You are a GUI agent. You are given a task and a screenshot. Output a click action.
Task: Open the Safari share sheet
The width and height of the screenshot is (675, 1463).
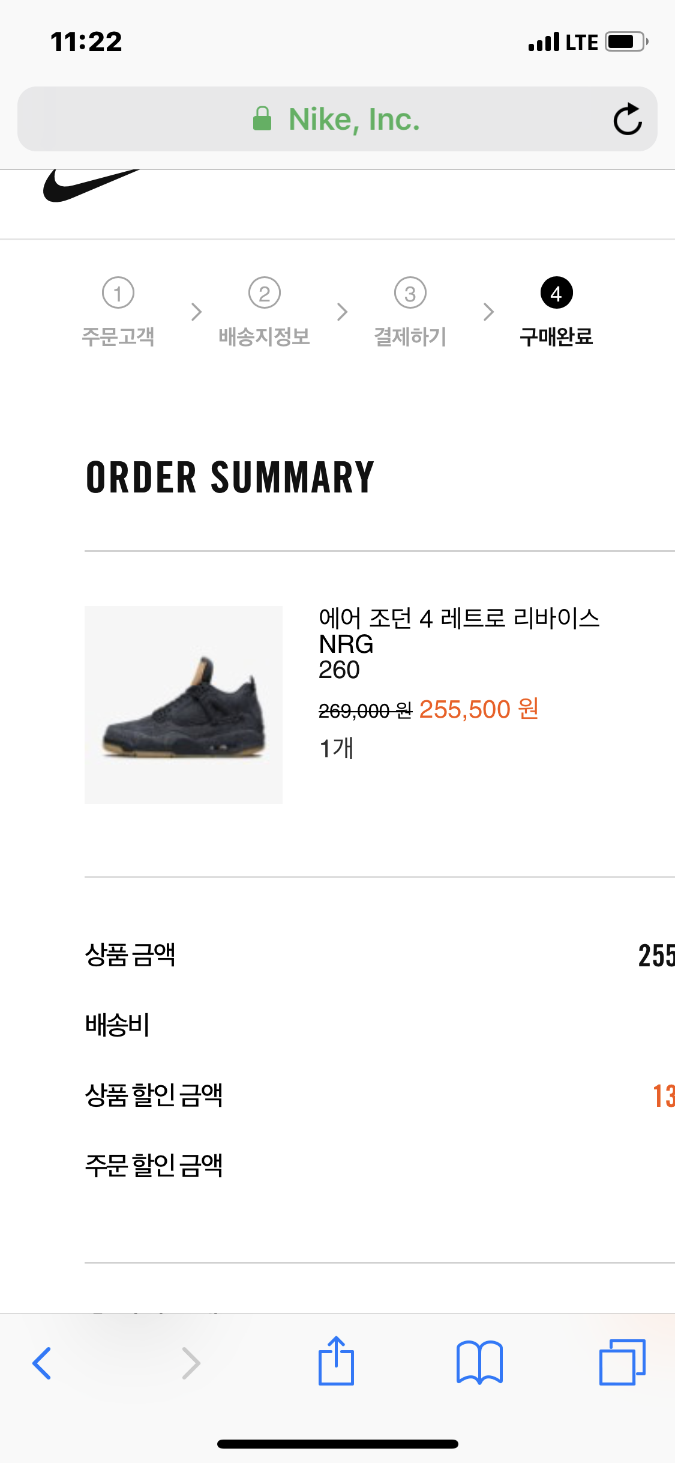pos(336,1362)
